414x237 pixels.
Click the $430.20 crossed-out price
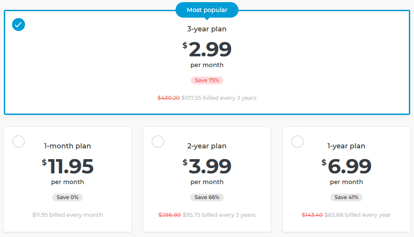169,98
